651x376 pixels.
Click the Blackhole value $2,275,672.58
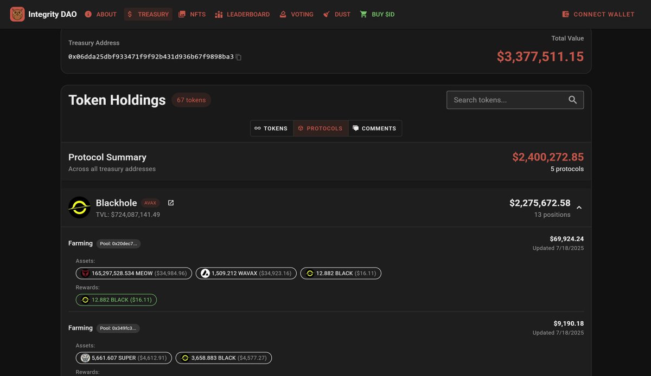tap(540, 203)
